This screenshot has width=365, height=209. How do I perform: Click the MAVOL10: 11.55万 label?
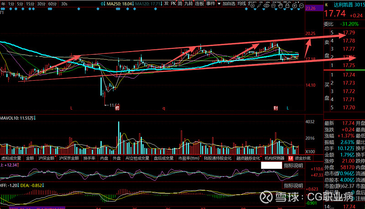[x=17, y=118]
